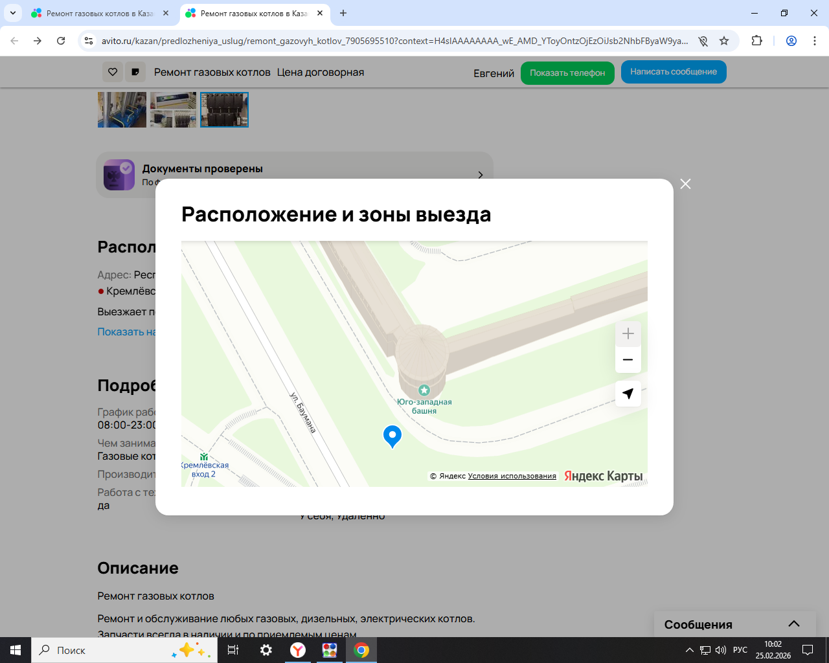Select the Кремлёвская вход 2 metro marker
This screenshot has height=663, width=829.
[x=204, y=457]
